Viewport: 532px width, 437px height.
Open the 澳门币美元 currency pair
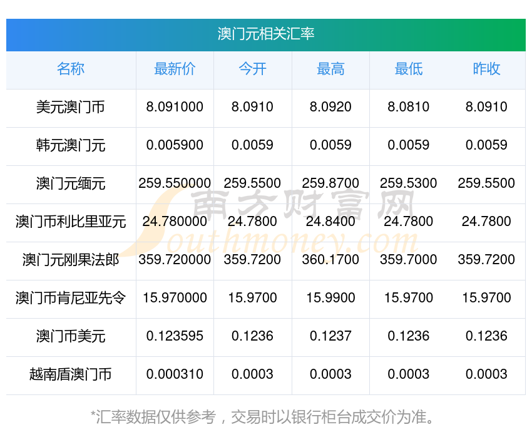click(71, 337)
